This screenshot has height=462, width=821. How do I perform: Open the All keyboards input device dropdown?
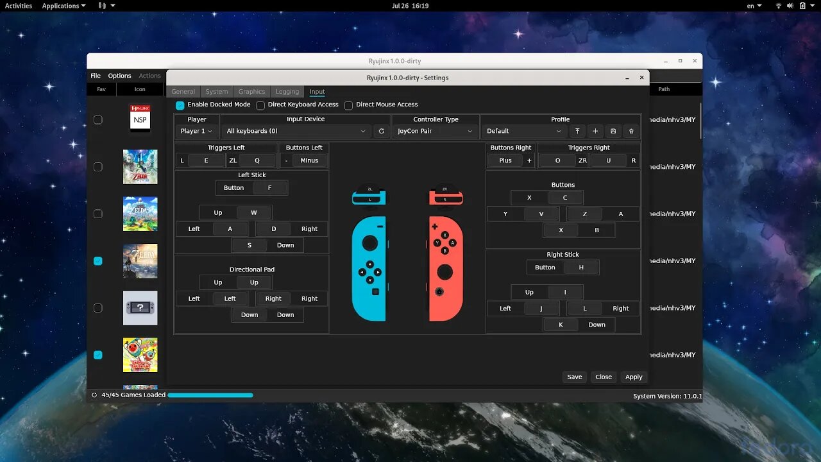pyautogui.click(x=296, y=131)
